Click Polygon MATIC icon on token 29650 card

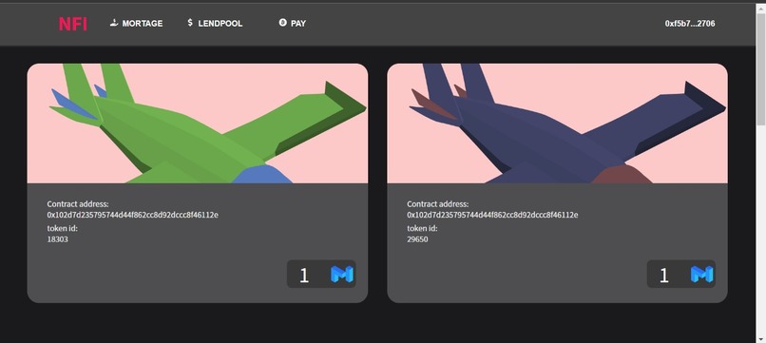point(701,274)
